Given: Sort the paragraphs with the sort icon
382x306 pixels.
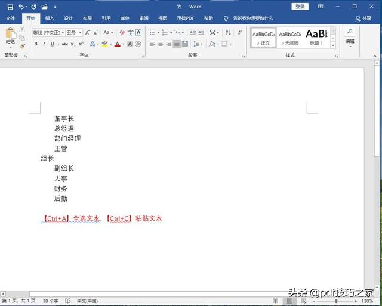Looking at the screenshot, I should click(228, 32).
